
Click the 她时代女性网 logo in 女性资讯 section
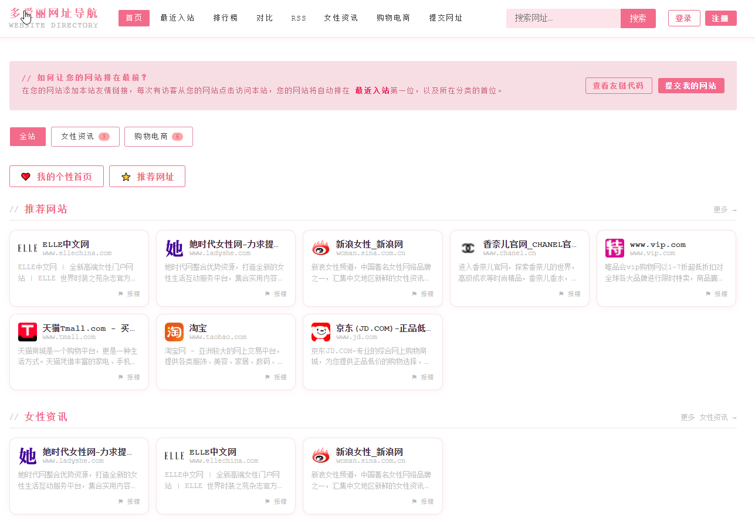(x=28, y=456)
